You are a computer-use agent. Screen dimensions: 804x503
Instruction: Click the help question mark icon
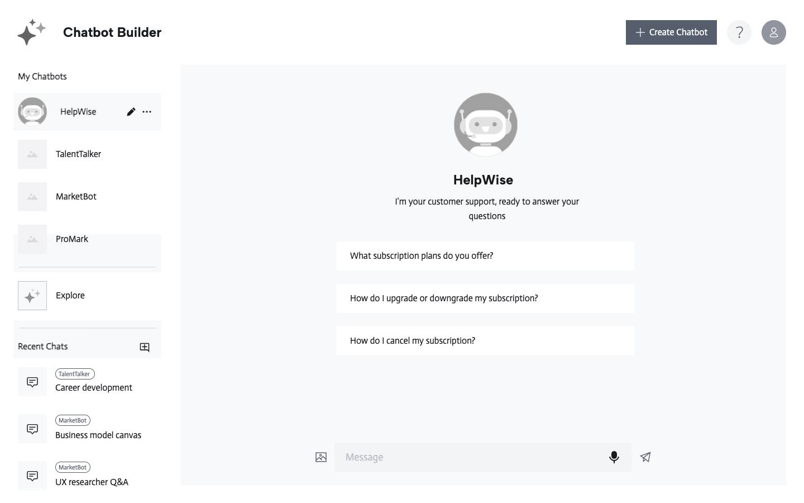[739, 32]
